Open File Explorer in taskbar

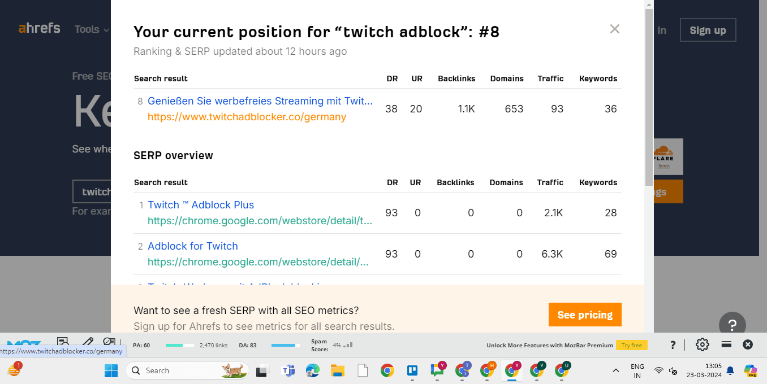[338, 370]
